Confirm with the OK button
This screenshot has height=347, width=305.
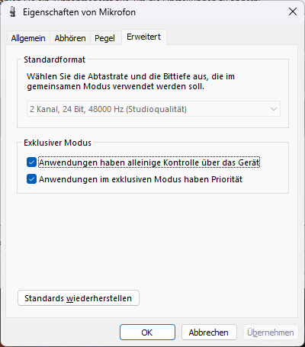coord(147,333)
